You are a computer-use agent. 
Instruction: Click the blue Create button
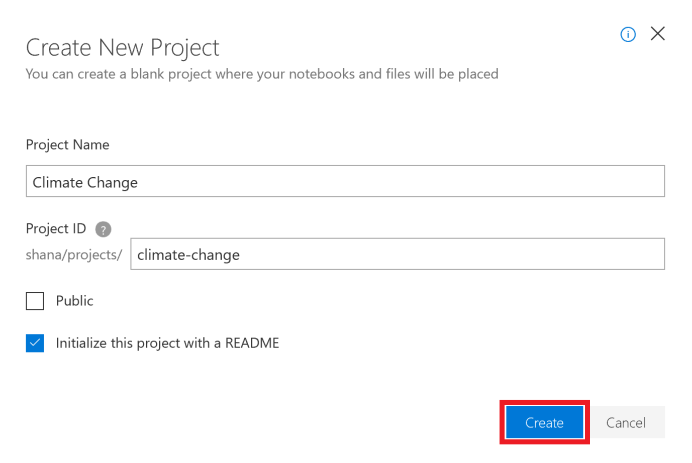pyautogui.click(x=544, y=422)
